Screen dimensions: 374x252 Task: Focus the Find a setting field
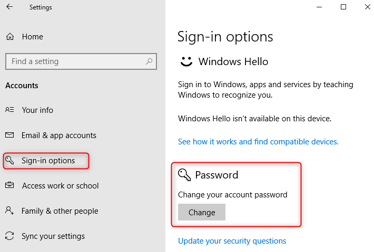[74, 61]
